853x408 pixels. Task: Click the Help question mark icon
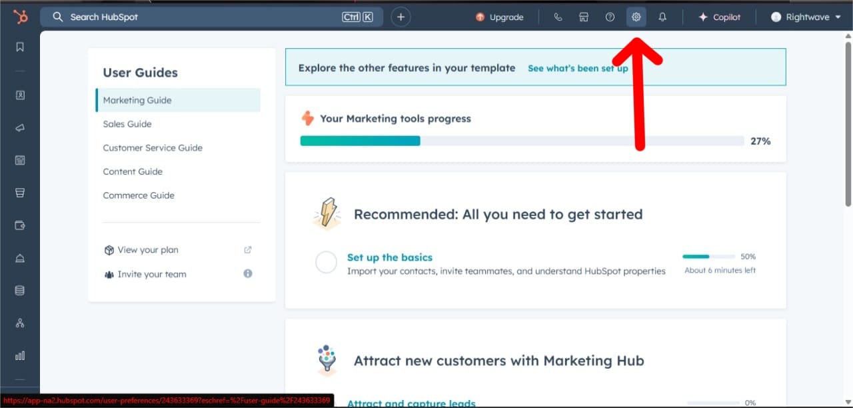tap(610, 17)
